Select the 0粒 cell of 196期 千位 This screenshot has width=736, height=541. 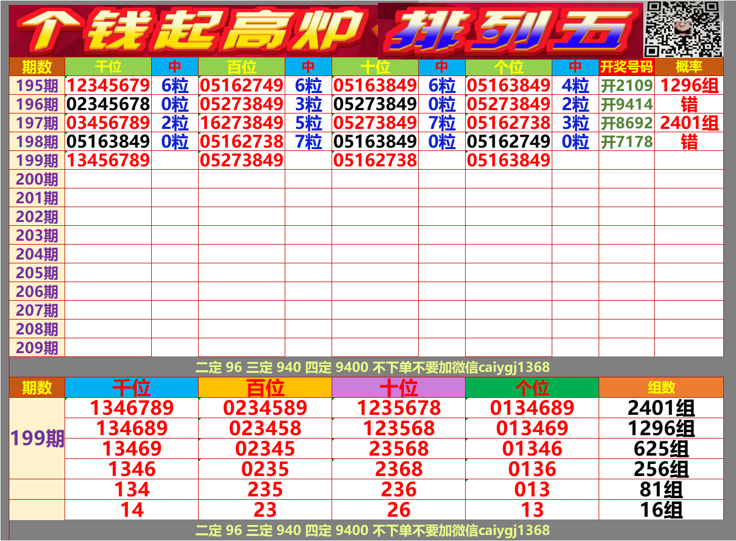174,104
